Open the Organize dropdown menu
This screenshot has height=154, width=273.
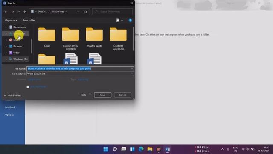coord(11,20)
